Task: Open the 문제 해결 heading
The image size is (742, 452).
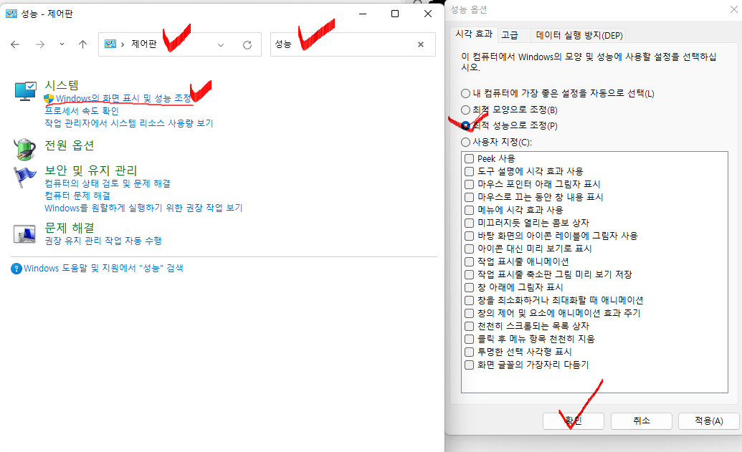Action: pos(69,228)
